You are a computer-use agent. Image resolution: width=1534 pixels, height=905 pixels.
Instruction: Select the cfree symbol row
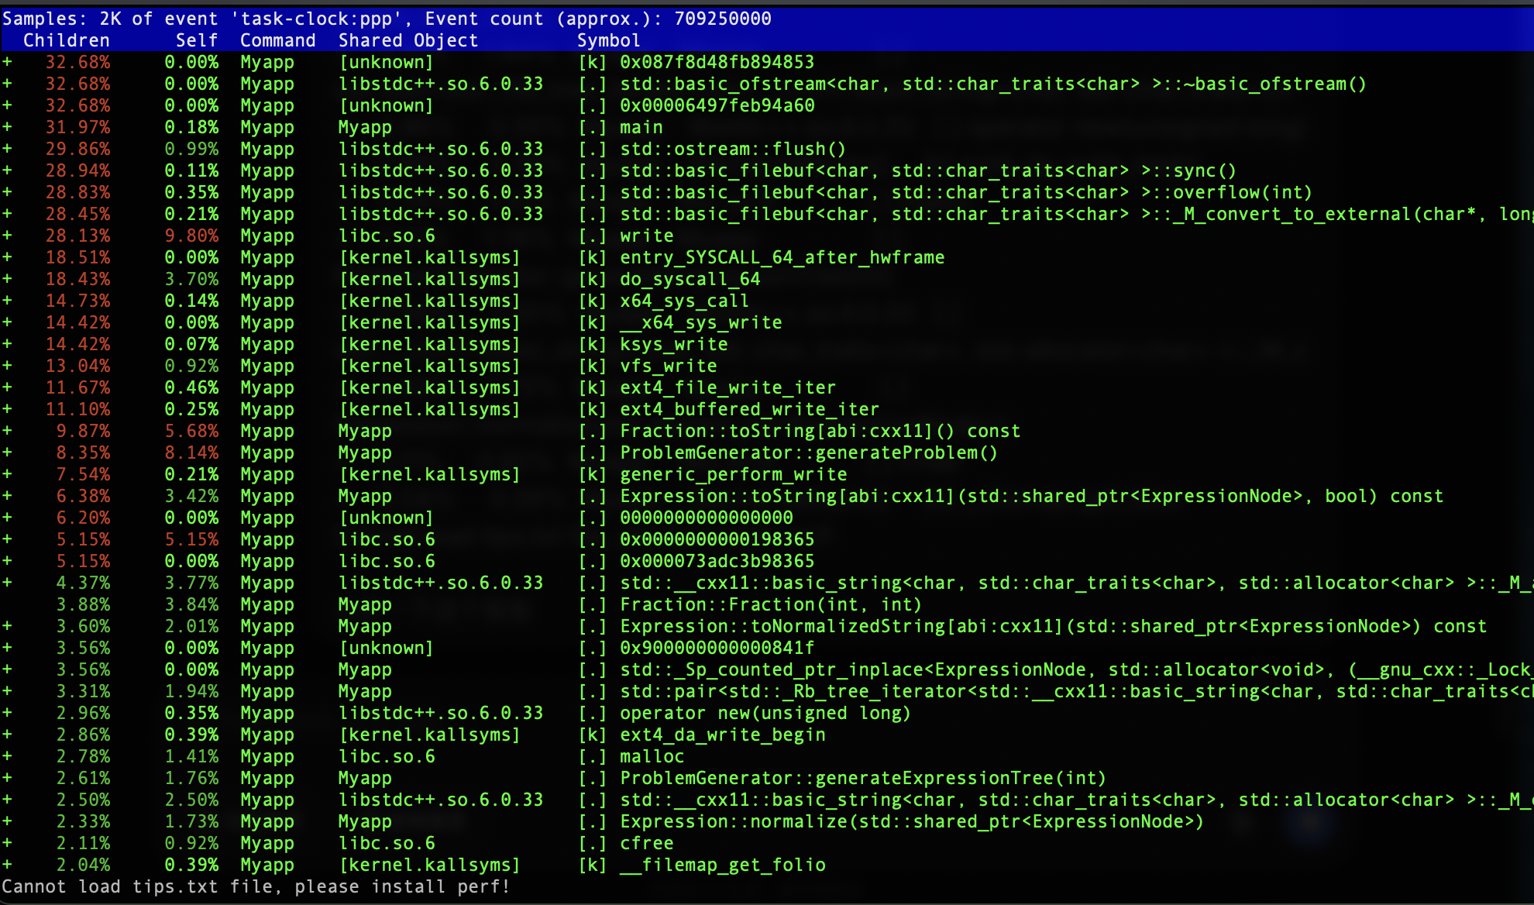[x=646, y=843]
